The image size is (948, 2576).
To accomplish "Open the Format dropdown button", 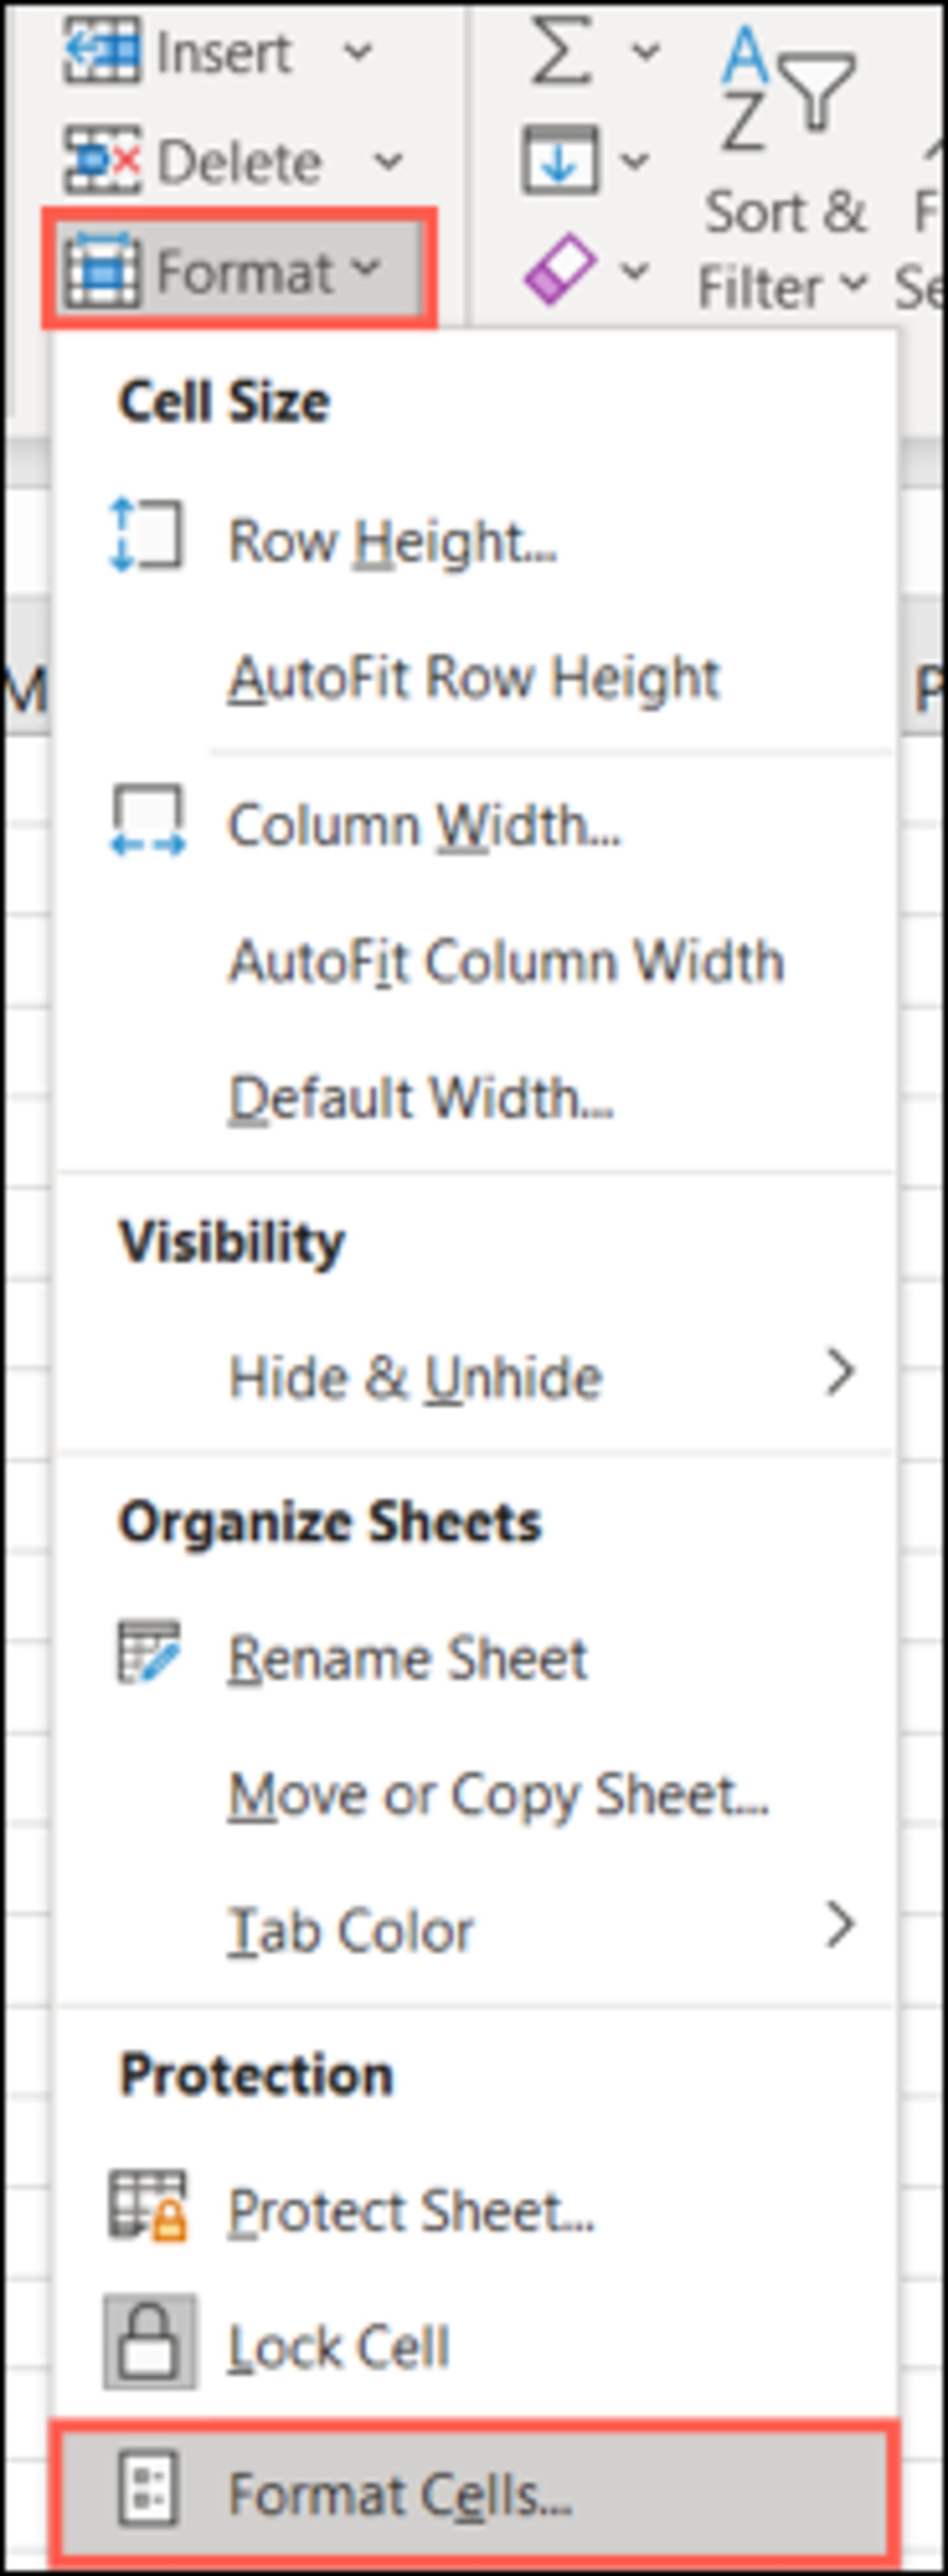I will [239, 269].
